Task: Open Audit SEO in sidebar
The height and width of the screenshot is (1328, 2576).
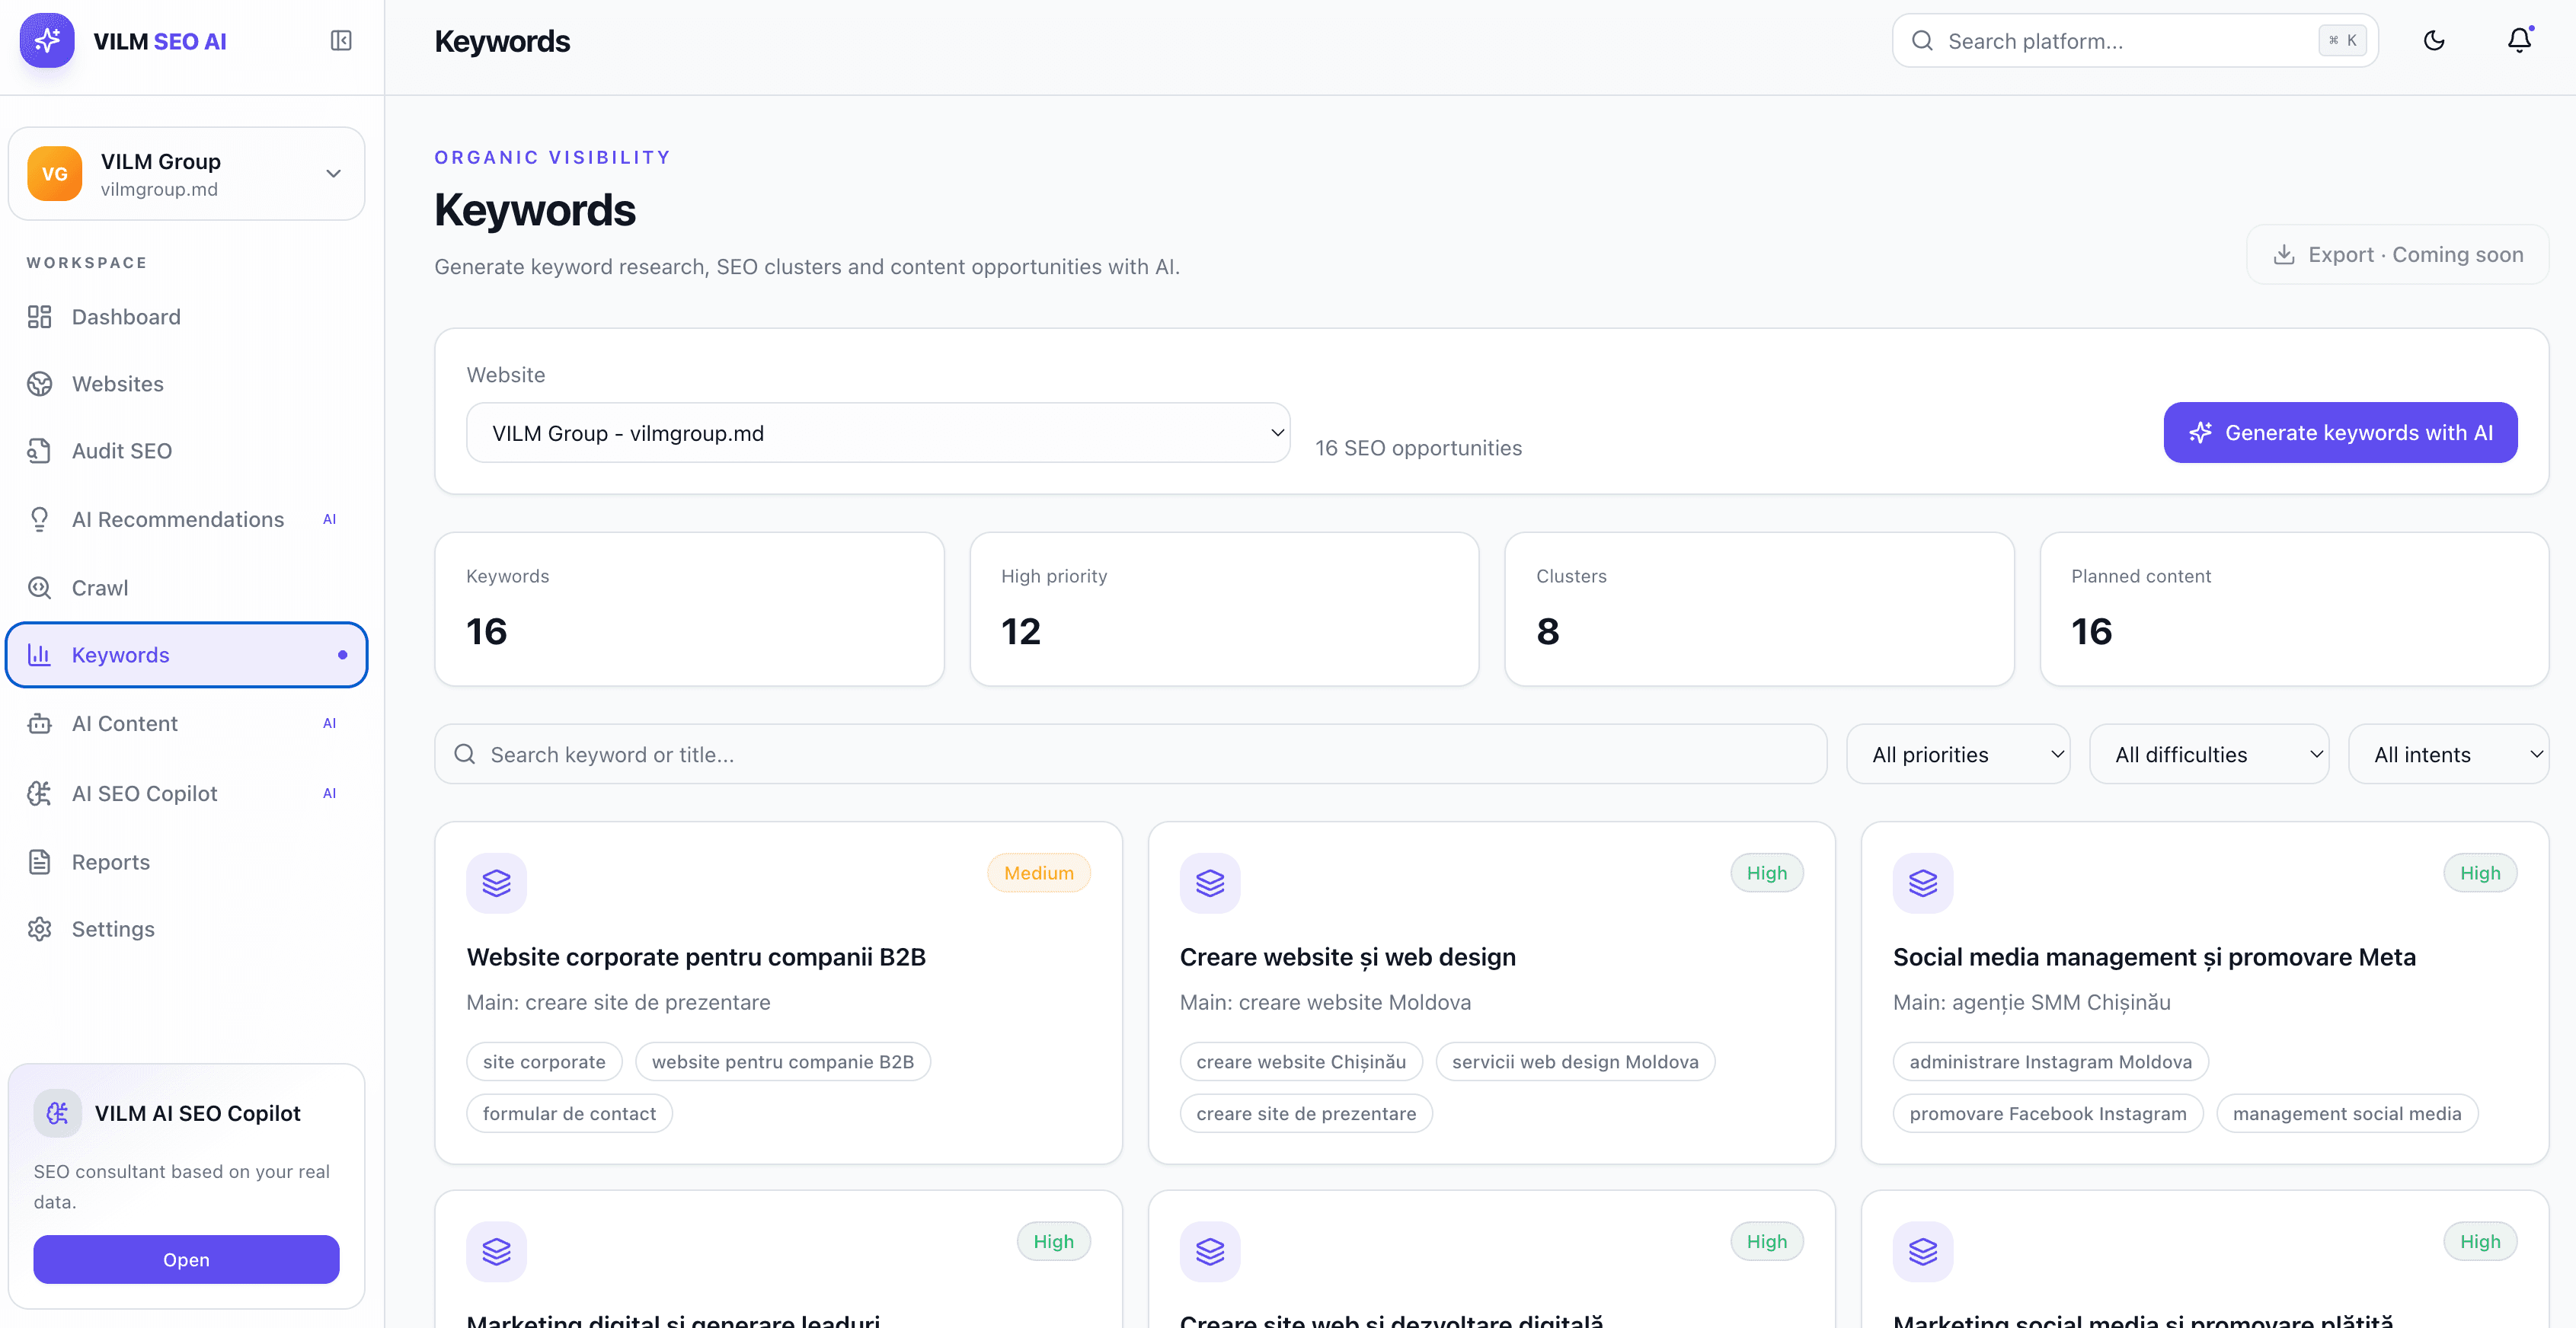Action: tap(187, 451)
